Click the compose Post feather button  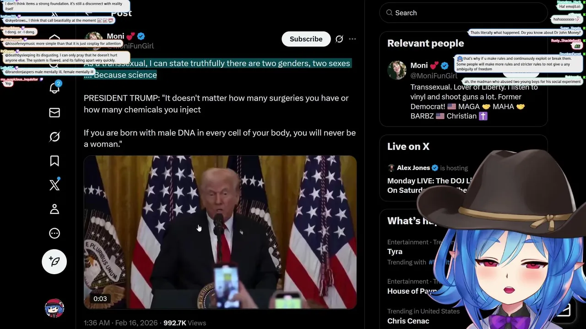tap(54, 261)
